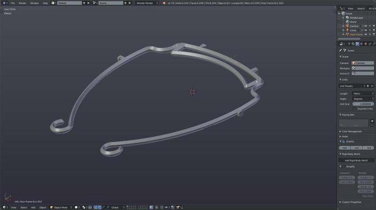
Task: Toggle the Gravity checkbox
Action: click(x=344, y=142)
